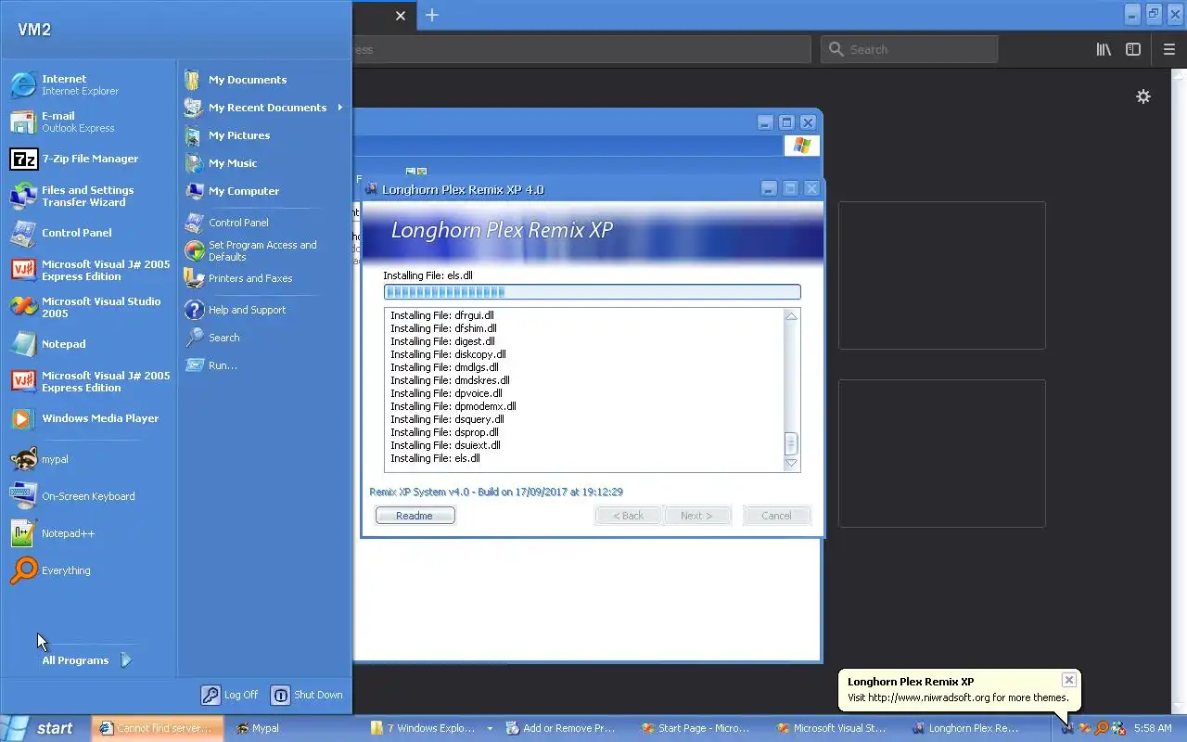
Task: Click installer log scroll up arrow
Action: (791, 316)
